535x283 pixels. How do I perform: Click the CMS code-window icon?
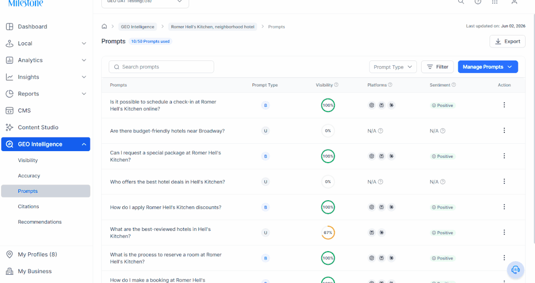(9, 110)
